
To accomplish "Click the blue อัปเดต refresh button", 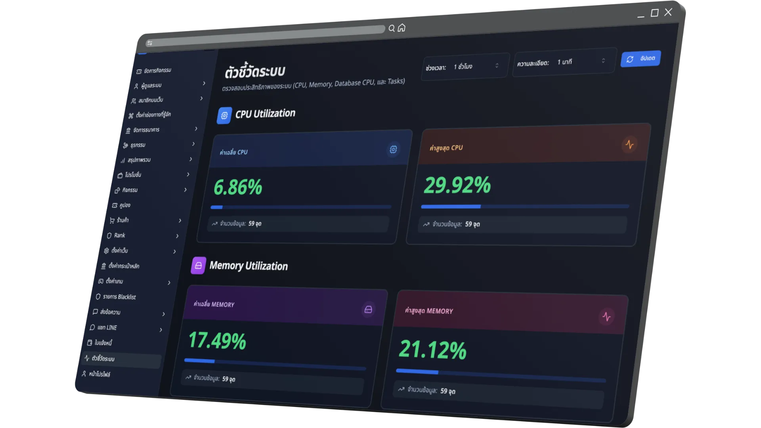I will click(640, 59).
